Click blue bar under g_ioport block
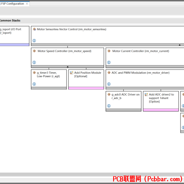The image size is (184, 184). point(14,45)
